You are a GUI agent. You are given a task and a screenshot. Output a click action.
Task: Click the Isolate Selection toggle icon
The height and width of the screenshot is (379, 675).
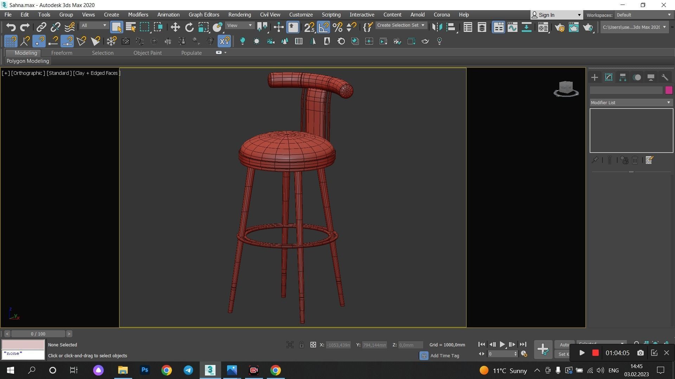[x=290, y=345]
